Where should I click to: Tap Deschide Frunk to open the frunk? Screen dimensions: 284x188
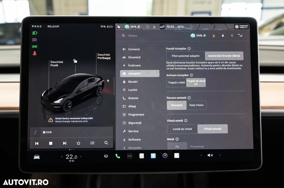pos(57,64)
